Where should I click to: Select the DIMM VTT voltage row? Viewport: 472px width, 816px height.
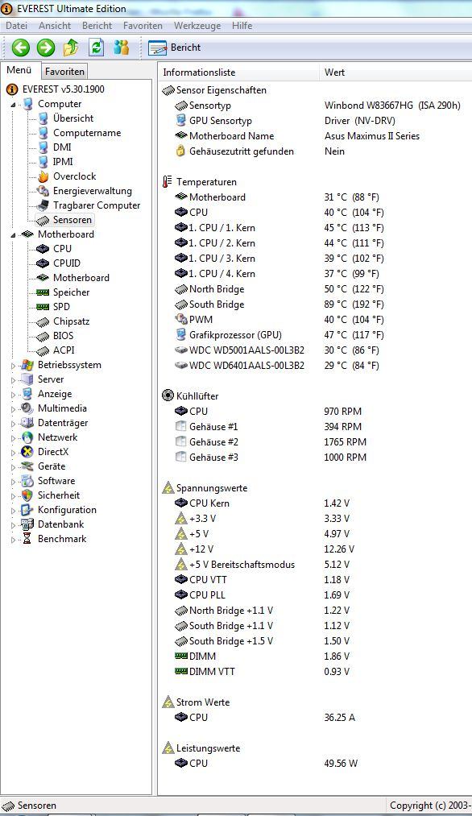click(x=315, y=672)
